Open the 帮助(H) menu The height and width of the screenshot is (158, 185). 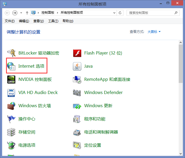click(68, 21)
